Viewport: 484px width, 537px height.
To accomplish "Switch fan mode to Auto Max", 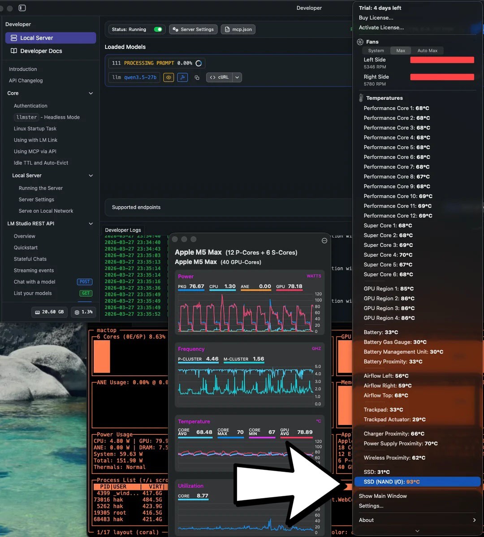I will pos(427,51).
